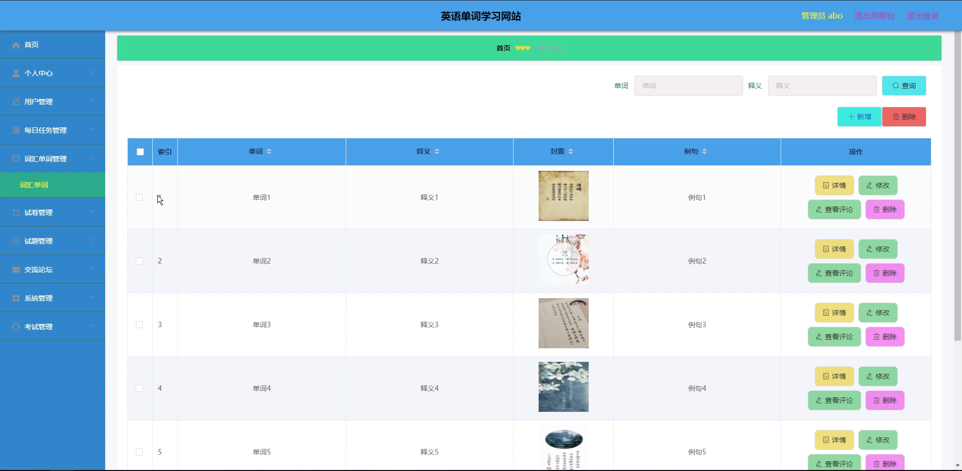The height and width of the screenshot is (471, 962).
Task: Focus the 单词 search input field
Action: (x=688, y=86)
